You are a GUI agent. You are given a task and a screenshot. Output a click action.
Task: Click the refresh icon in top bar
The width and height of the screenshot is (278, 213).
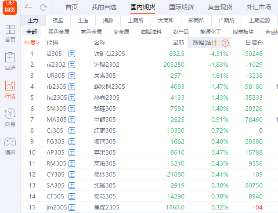coord(43,7)
